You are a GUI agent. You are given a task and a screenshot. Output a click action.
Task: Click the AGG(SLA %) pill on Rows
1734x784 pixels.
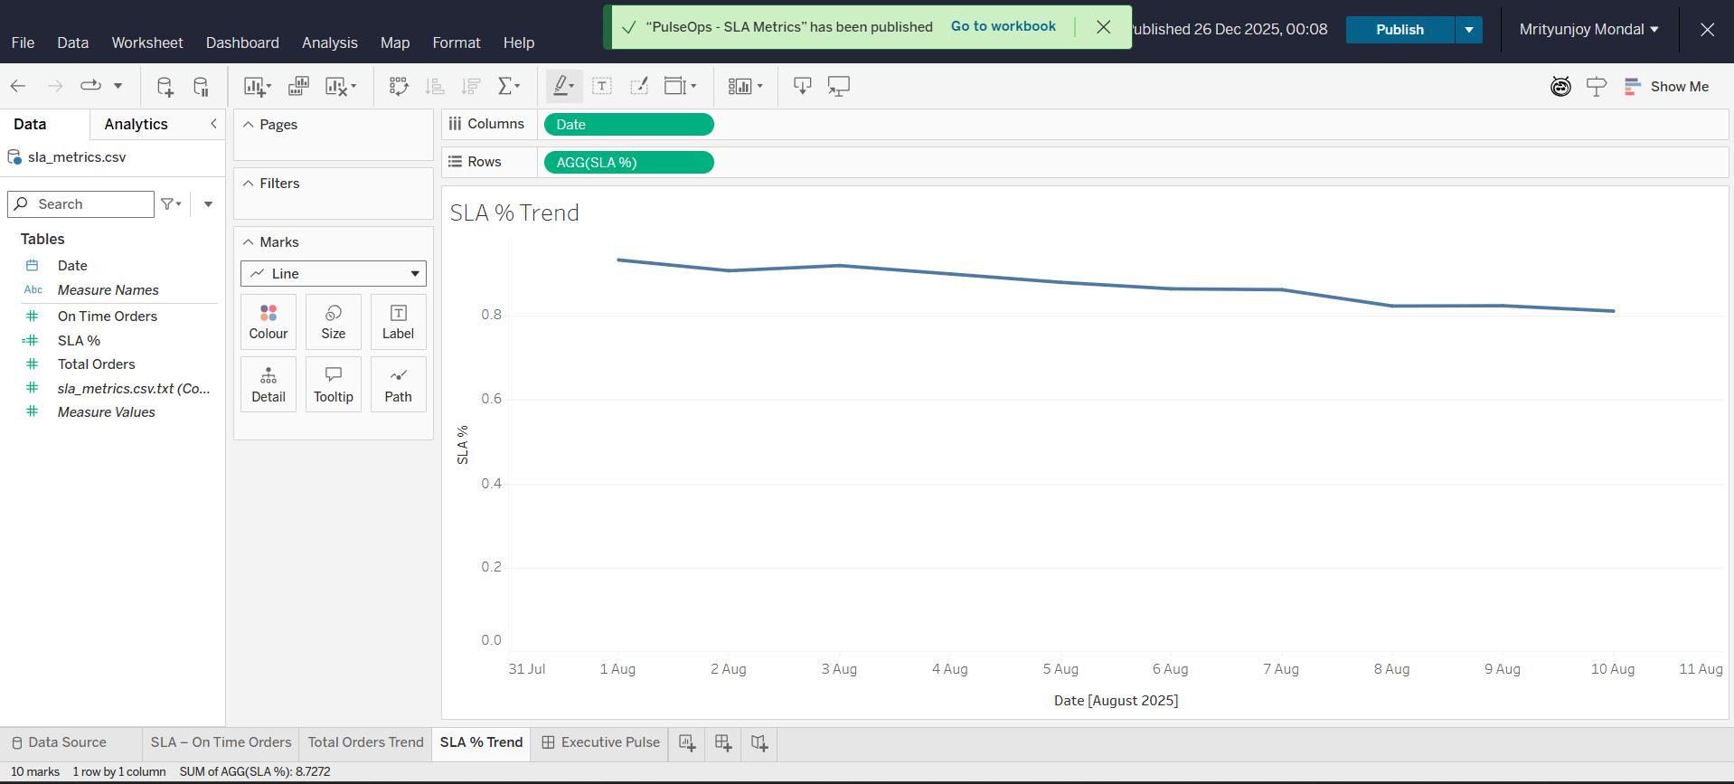pos(629,163)
